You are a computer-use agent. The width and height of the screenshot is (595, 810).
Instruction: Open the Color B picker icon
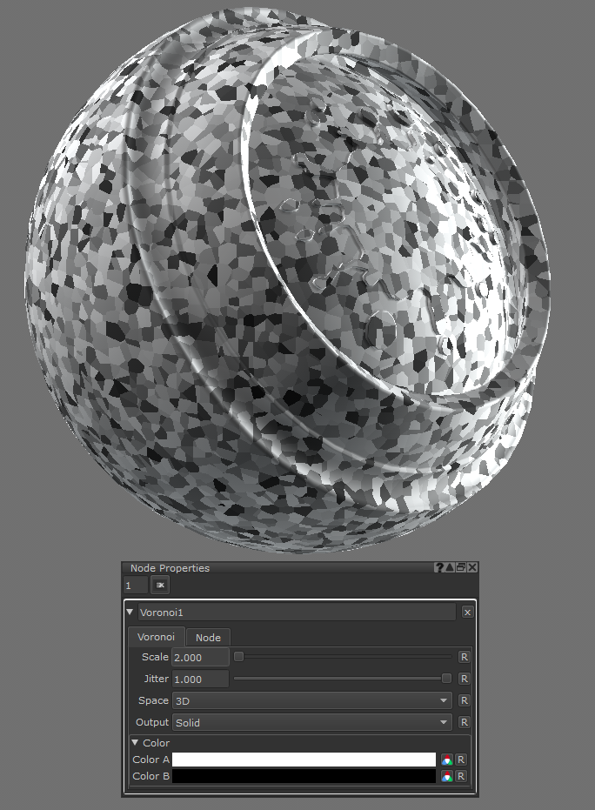tap(447, 776)
